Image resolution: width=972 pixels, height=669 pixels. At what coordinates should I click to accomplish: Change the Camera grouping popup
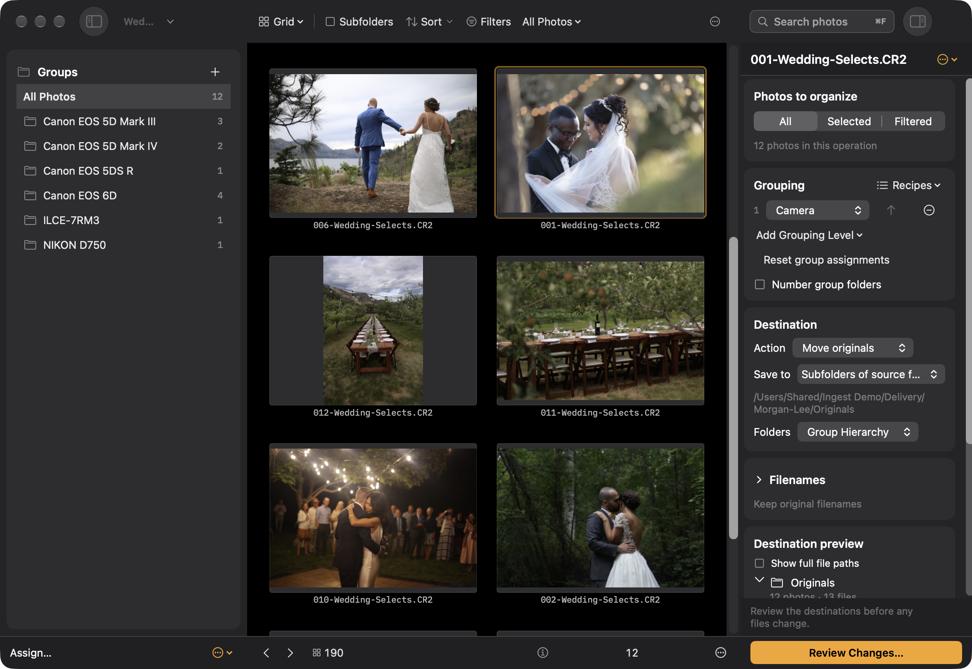818,210
